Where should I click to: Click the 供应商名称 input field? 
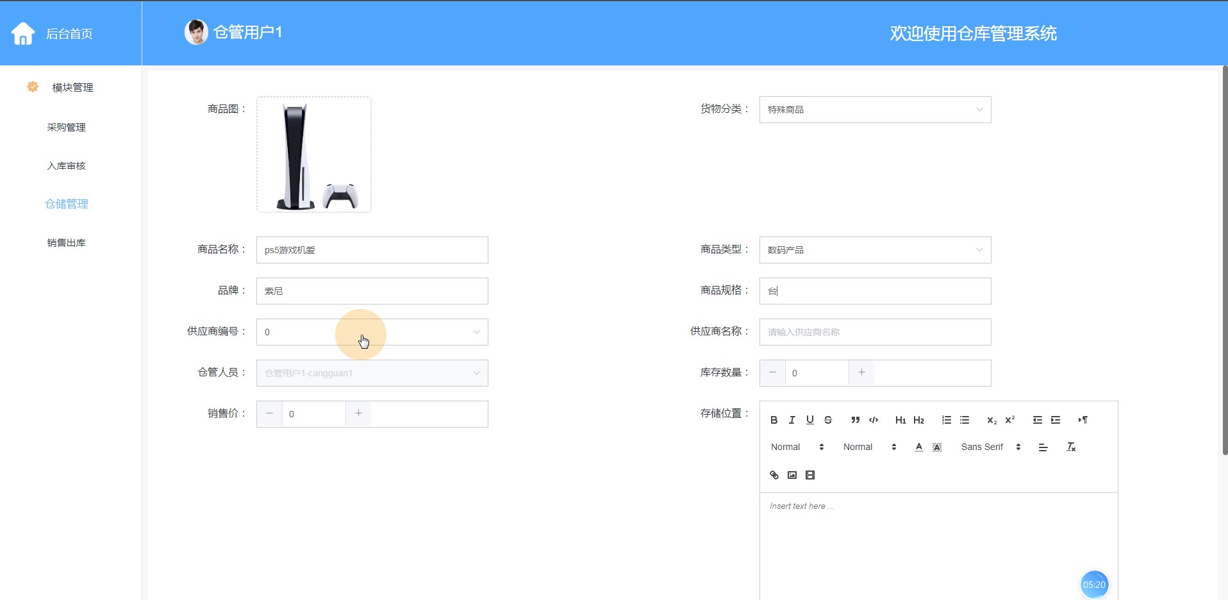(x=875, y=332)
